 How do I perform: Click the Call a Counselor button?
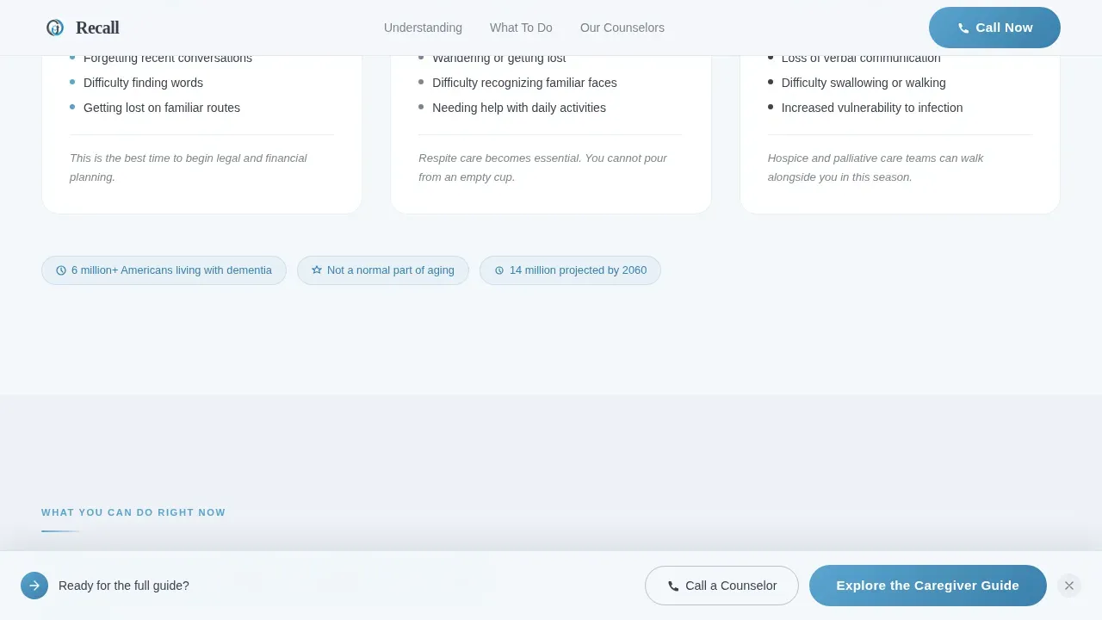[x=721, y=586]
